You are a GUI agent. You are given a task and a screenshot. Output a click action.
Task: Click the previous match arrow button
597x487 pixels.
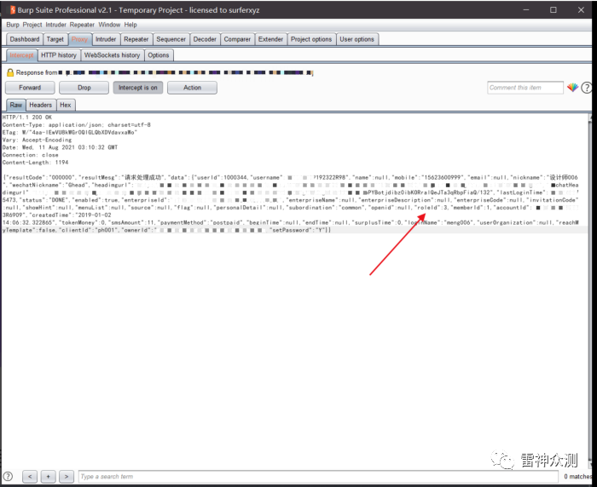(x=30, y=476)
